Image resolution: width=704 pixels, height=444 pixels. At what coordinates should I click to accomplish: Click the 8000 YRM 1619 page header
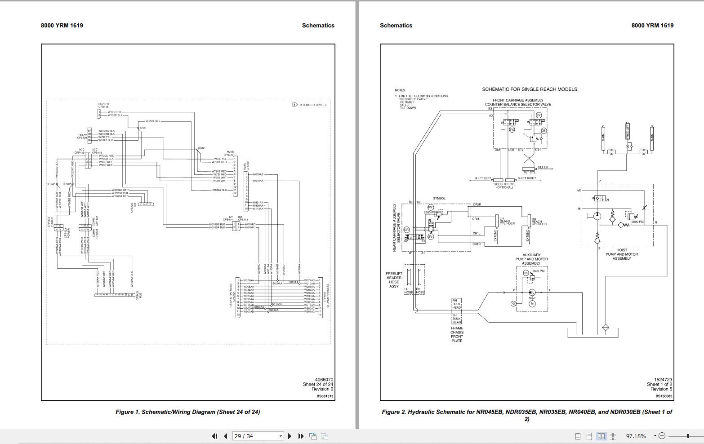(x=62, y=25)
